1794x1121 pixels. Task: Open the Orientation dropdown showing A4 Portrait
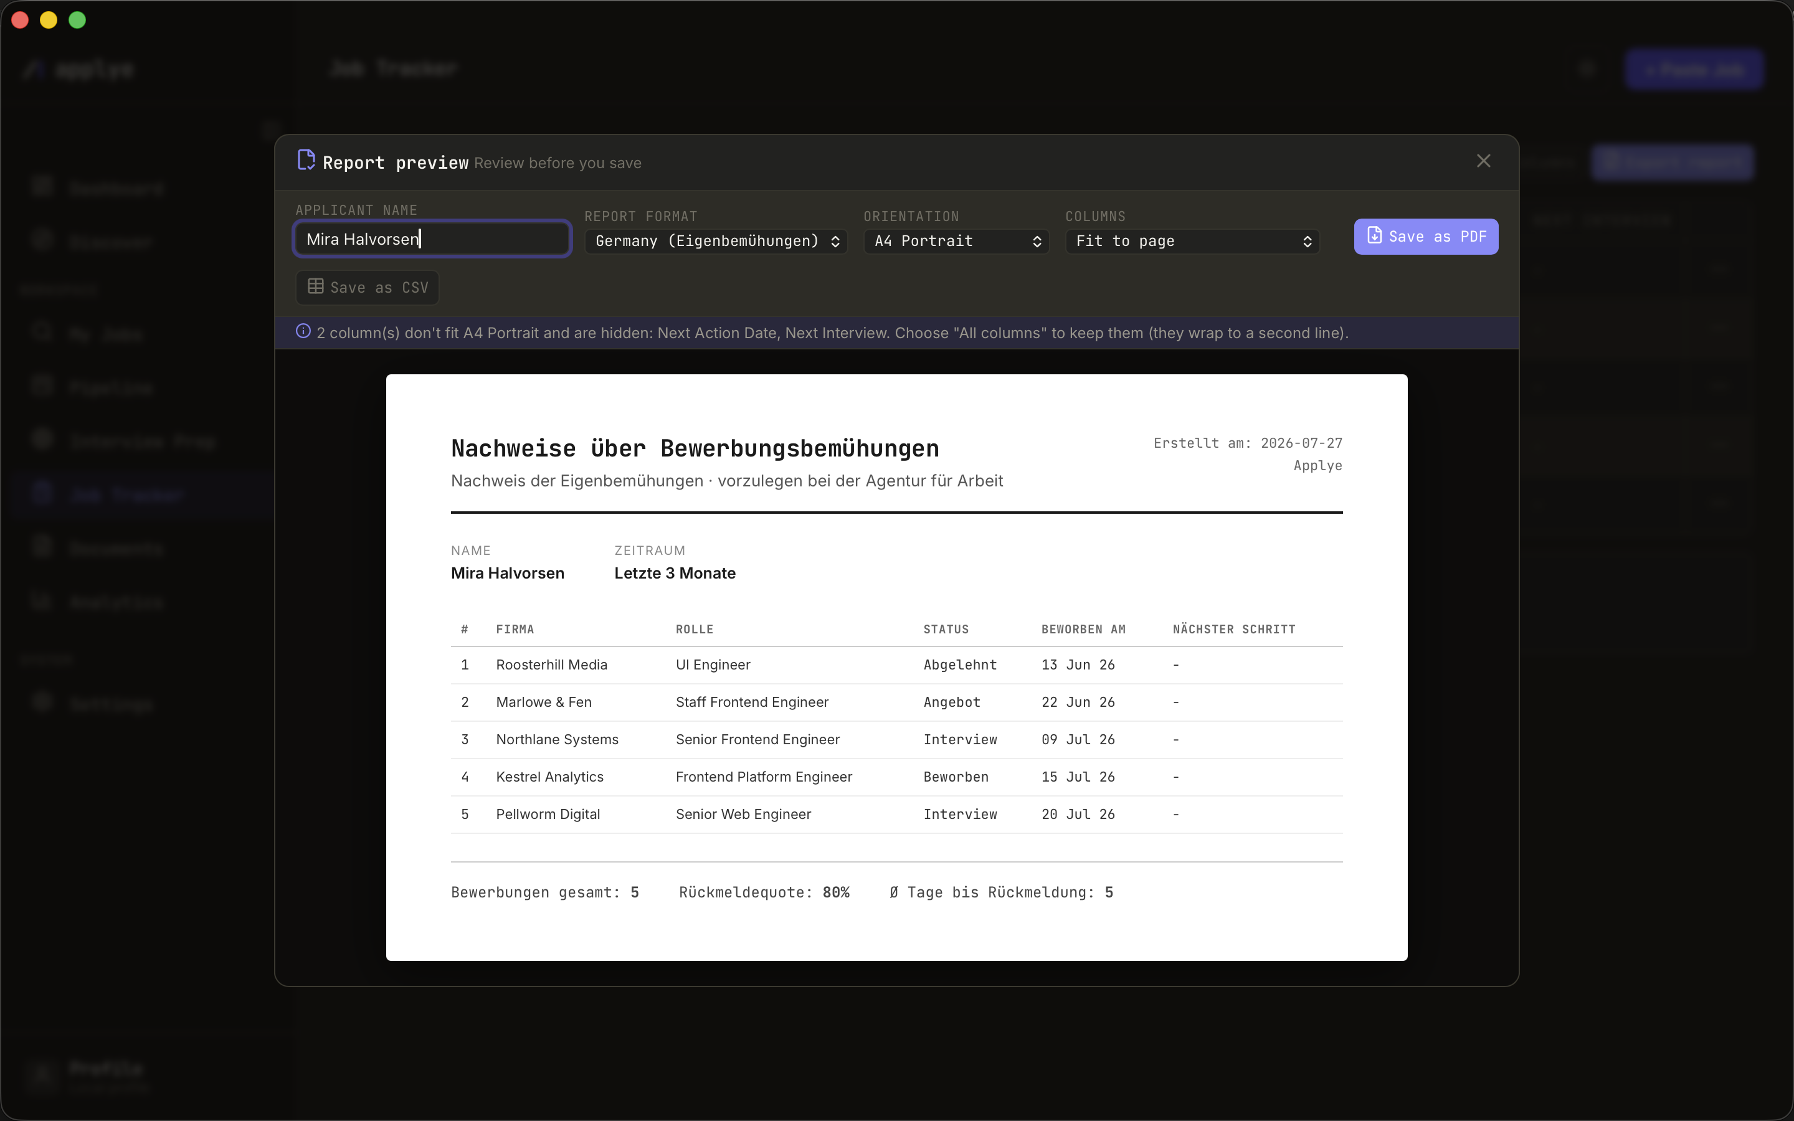pos(956,241)
